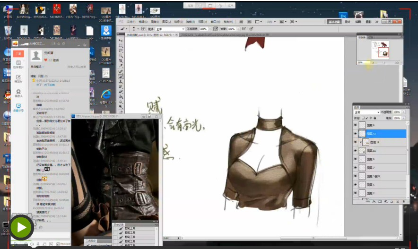Toggle tablet pressure for opacity icon
This screenshot has height=249, width=418.
pyautogui.click(x=216, y=29)
